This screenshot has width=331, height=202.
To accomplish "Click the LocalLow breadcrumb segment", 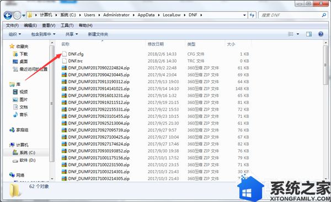I will (172, 15).
